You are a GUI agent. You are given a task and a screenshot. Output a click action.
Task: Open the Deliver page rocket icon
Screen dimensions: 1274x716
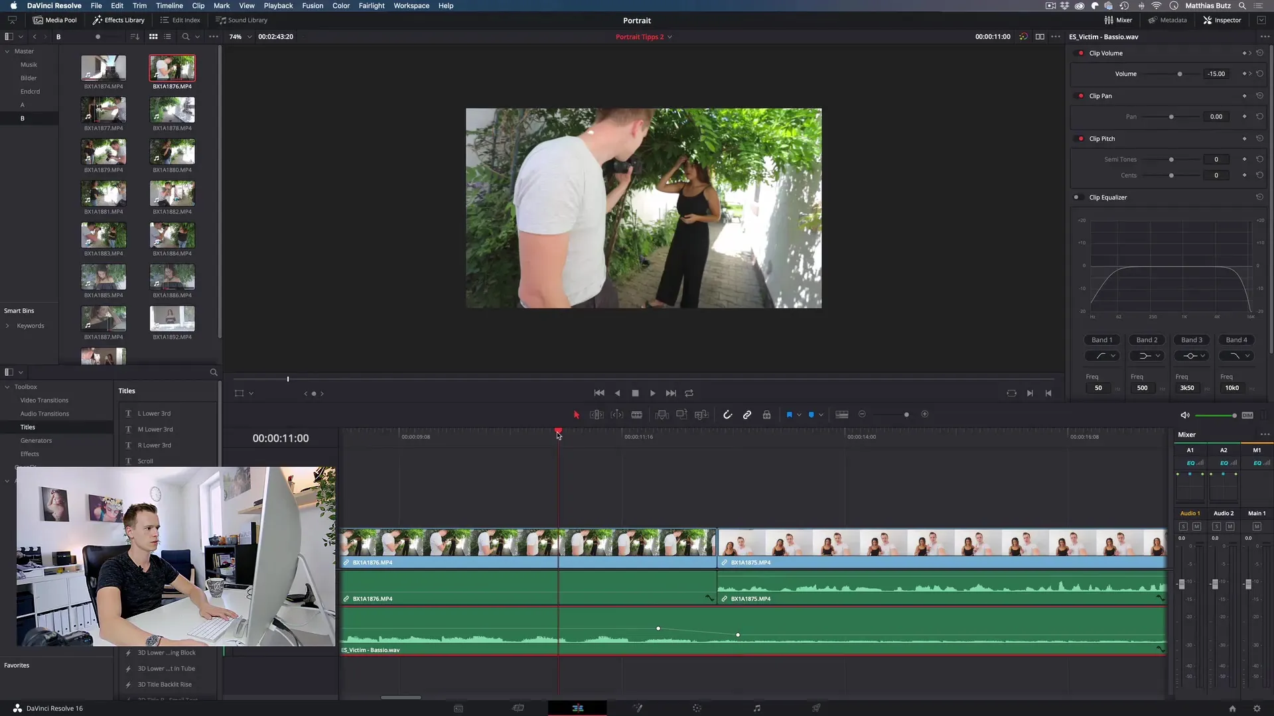click(x=816, y=708)
